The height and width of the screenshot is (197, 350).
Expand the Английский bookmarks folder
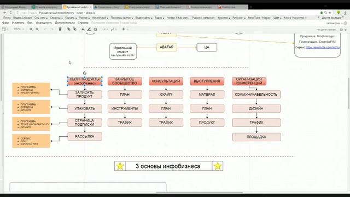click(x=100, y=18)
